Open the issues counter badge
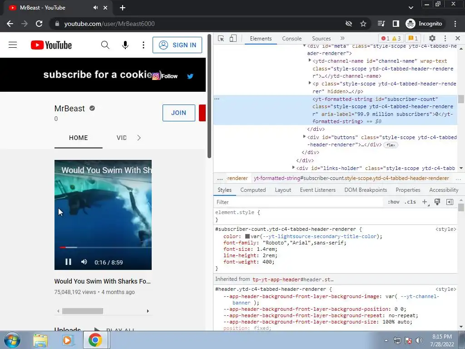Screen dimensions: 465x349 413,38
